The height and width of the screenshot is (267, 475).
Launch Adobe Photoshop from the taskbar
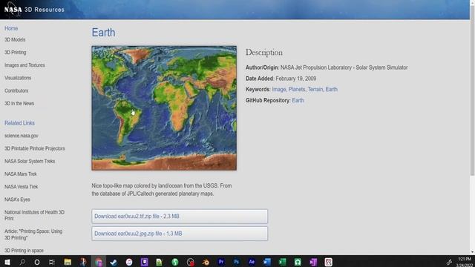pyautogui.click(x=236, y=262)
